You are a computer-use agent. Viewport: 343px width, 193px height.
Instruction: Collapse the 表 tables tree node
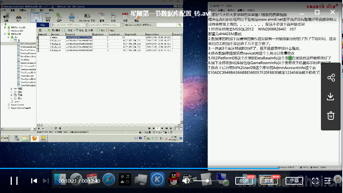[11, 40]
